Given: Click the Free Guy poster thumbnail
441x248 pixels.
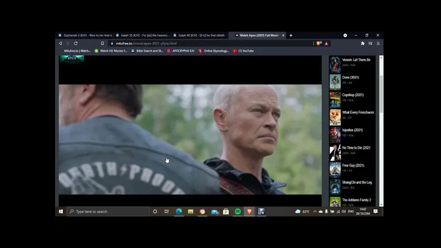Looking at the screenshot, I should pyautogui.click(x=335, y=170).
